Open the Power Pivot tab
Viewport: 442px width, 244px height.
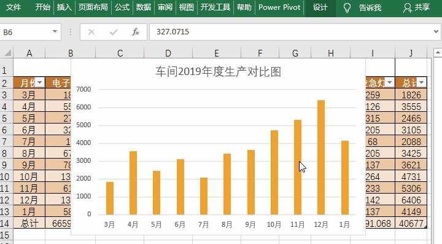[x=279, y=7]
